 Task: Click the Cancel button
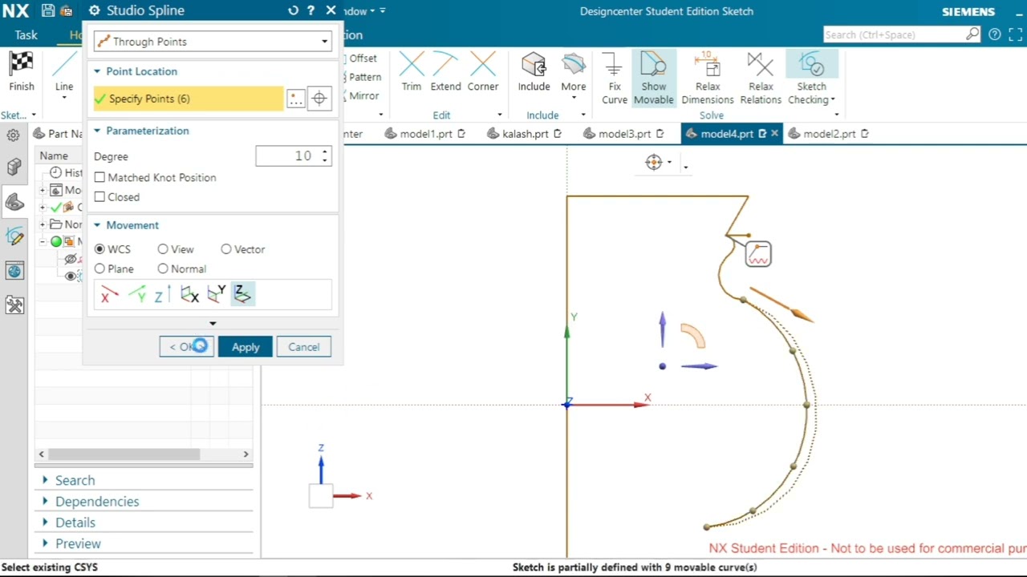(x=304, y=347)
